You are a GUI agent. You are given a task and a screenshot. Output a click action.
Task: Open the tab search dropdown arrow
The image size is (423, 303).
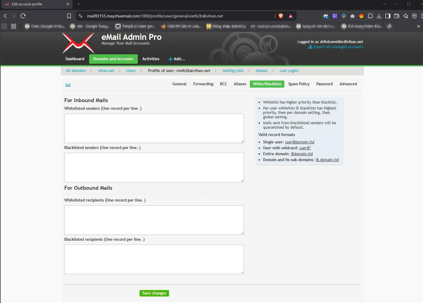tap(384, 4)
